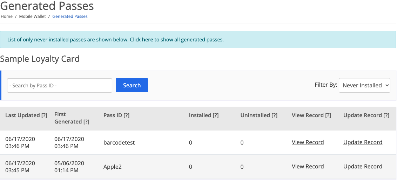Open Mobile Wallet breadcrumb link
This screenshot has width=397, height=180.
(x=32, y=16)
